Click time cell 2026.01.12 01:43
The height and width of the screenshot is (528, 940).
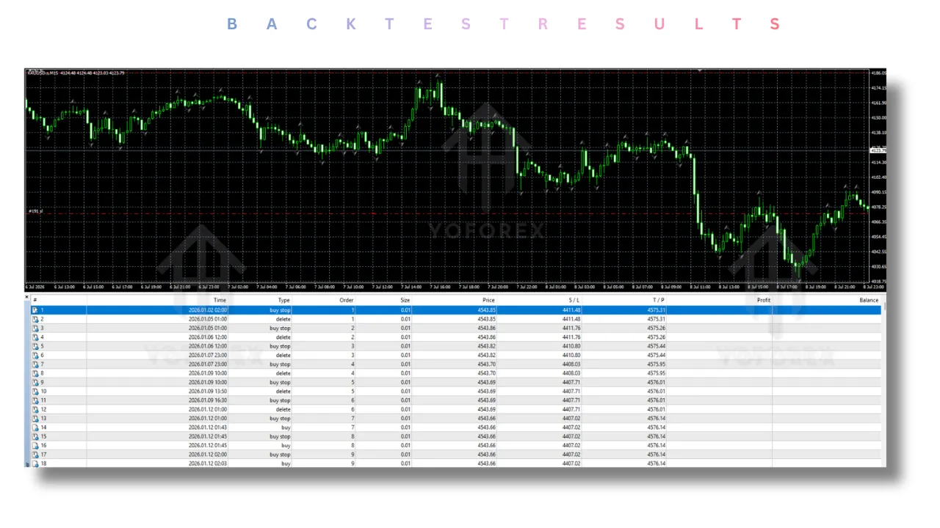[207, 428]
